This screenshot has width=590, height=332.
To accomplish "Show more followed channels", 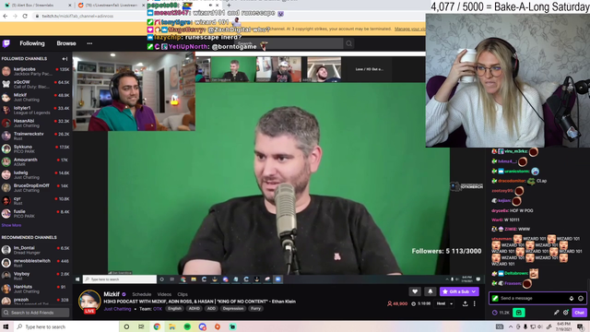I will (11, 225).
